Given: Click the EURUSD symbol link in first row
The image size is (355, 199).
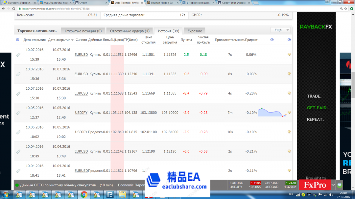Looking at the screenshot, I should click(81, 55).
